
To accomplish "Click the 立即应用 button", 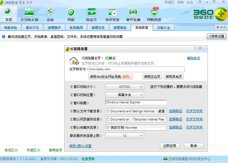I will (x=170, y=146).
